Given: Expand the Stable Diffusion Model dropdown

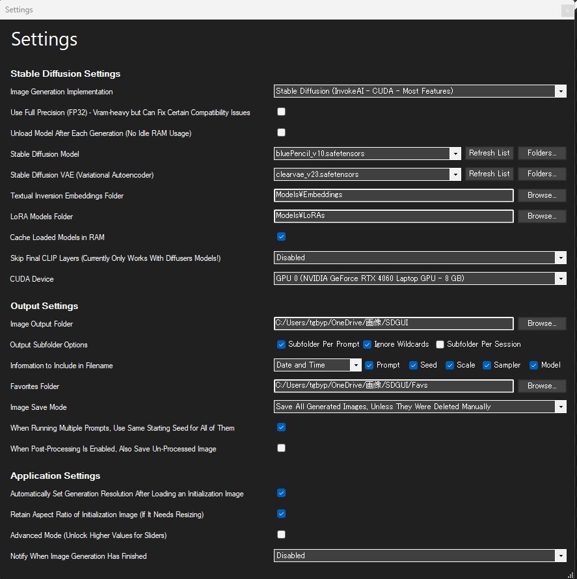Looking at the screenshot, I should tap(368, 154).
